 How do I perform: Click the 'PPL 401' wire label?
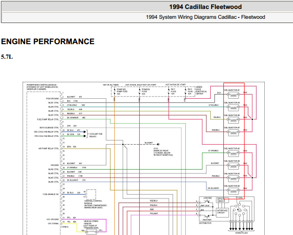tap(71, 218)
